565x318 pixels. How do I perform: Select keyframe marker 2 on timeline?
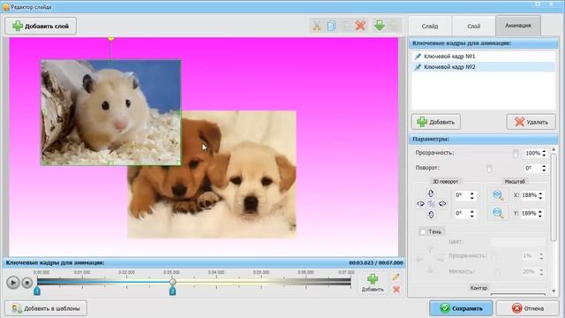pos(172,291)
